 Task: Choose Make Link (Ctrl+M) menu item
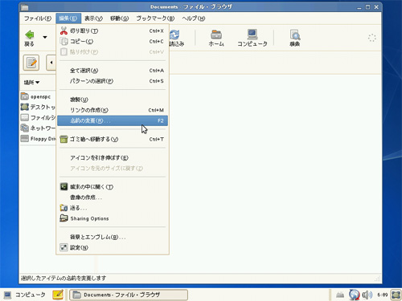pyautogui.click(x=113, y=110)
